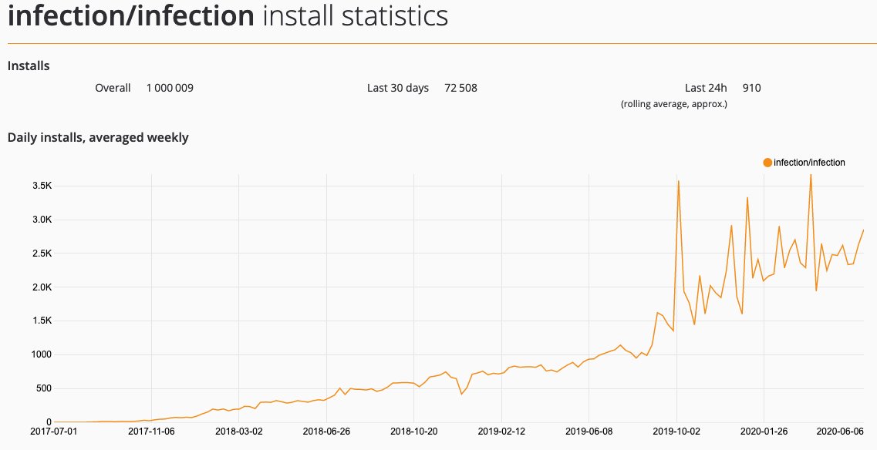This screenshot has height=450, width=877.
Task: Select the Last 30 days stat label
Action: click(397, 88)
